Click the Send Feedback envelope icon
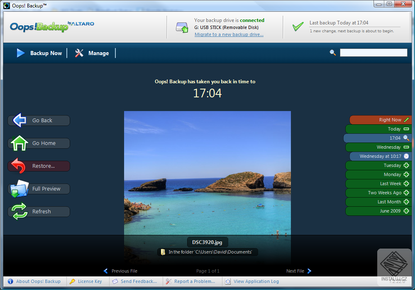The height and width of the screenshot is (290, 415). [115, 281]
